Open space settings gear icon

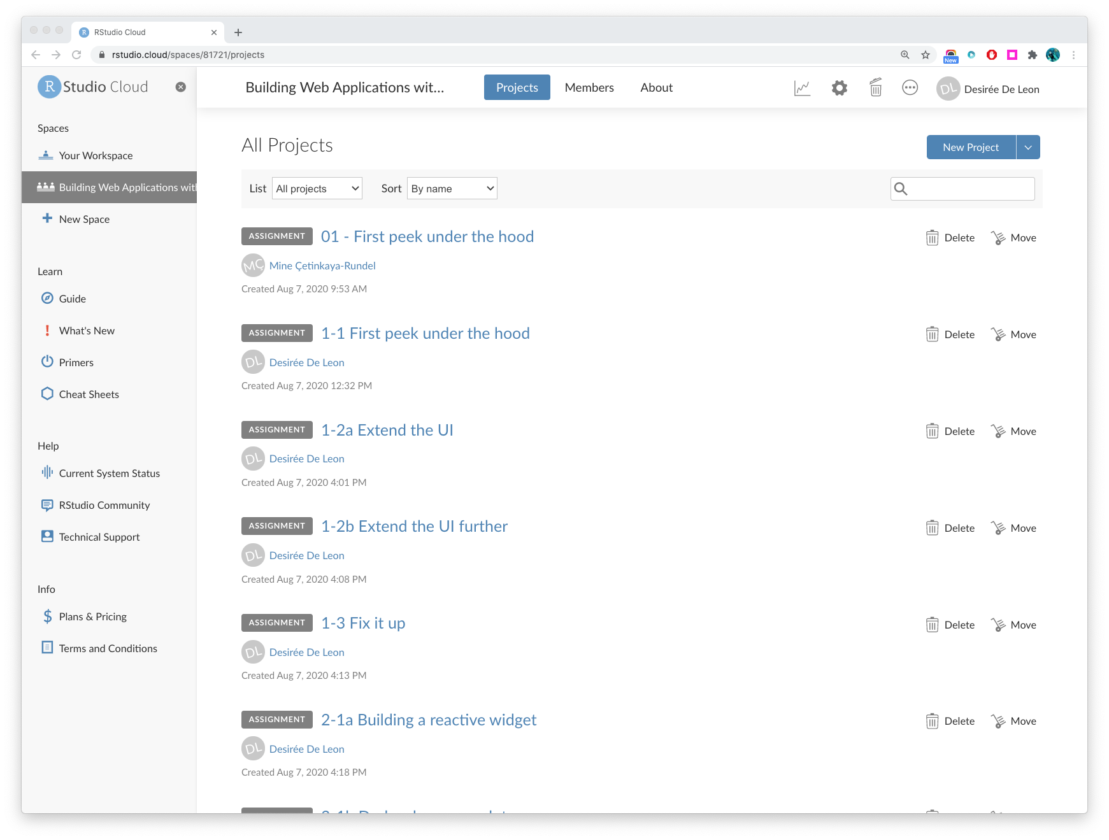840,89
